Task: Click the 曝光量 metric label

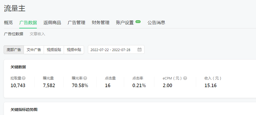Action: [x=48, y=78]
